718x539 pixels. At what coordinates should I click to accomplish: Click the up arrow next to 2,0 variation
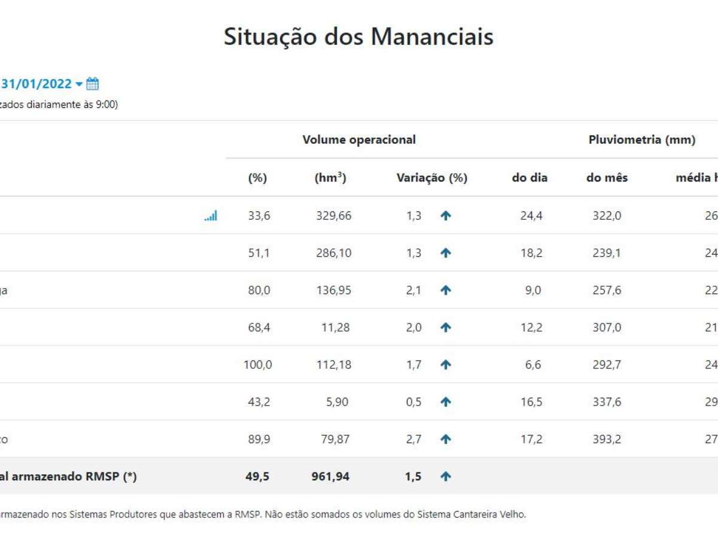tap(445, 328)
